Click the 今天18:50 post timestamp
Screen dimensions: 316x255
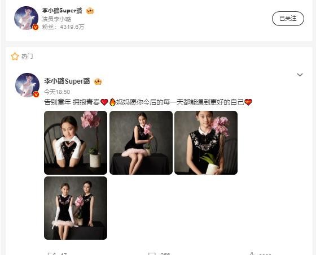tap(57, 92)
